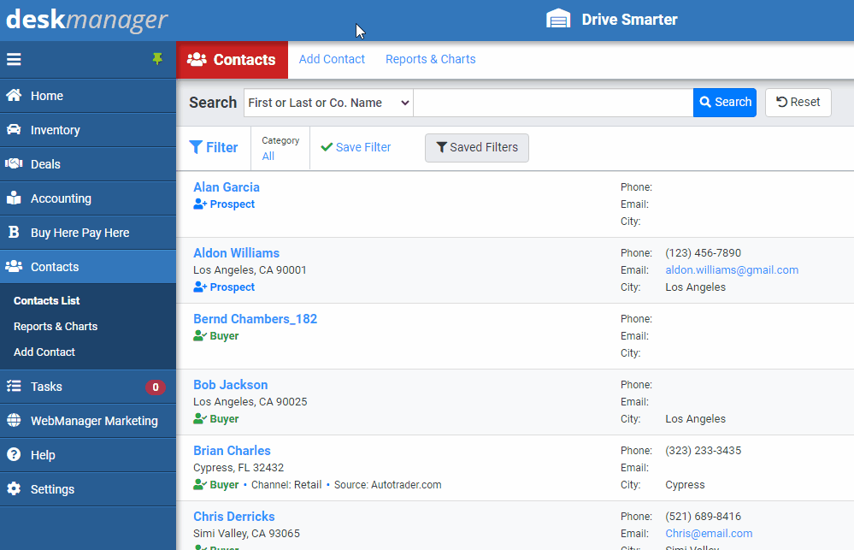Screen dimensions: 854x550
Task: Open Tasks list icon in sidebar
Action: point(14,387)
